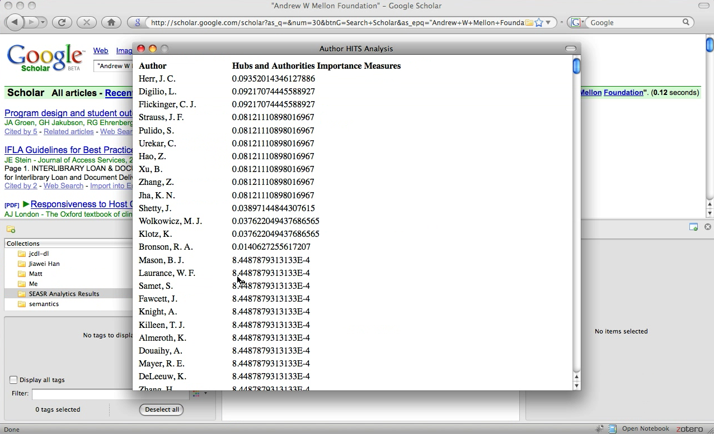Toggle Zotero fullscreen mode icon
714x434 pixels.
click(x=693, y=227)
